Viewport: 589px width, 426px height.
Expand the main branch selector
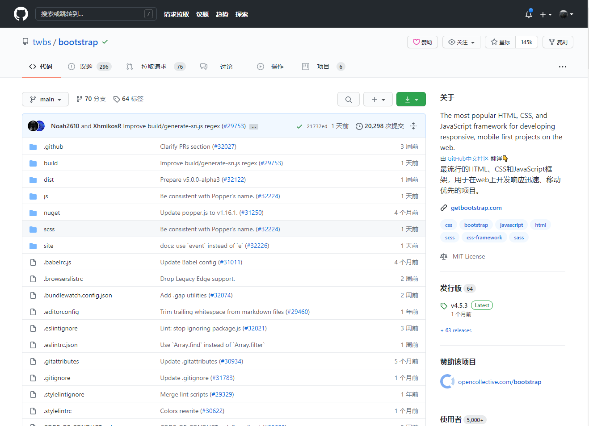pyautogui.click(x=45, y=99)
